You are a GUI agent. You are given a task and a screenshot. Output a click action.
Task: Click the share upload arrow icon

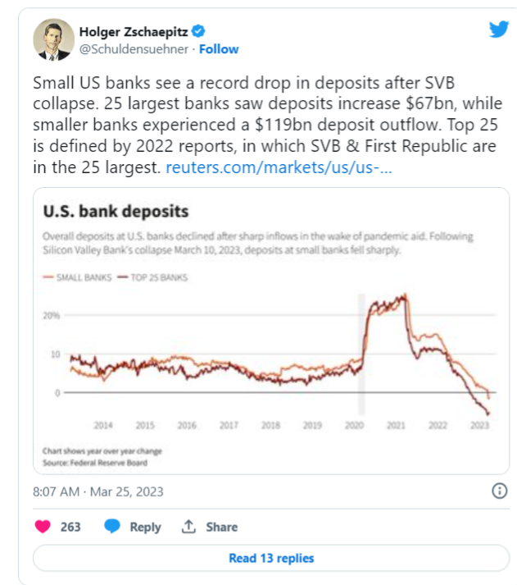pyautogui.click(x=188, y=527)
